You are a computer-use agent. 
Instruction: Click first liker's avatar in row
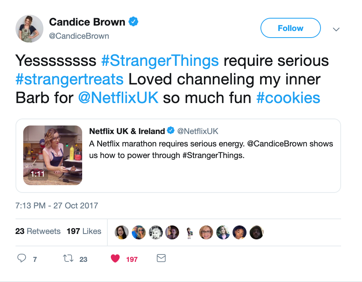pos(121,232)
